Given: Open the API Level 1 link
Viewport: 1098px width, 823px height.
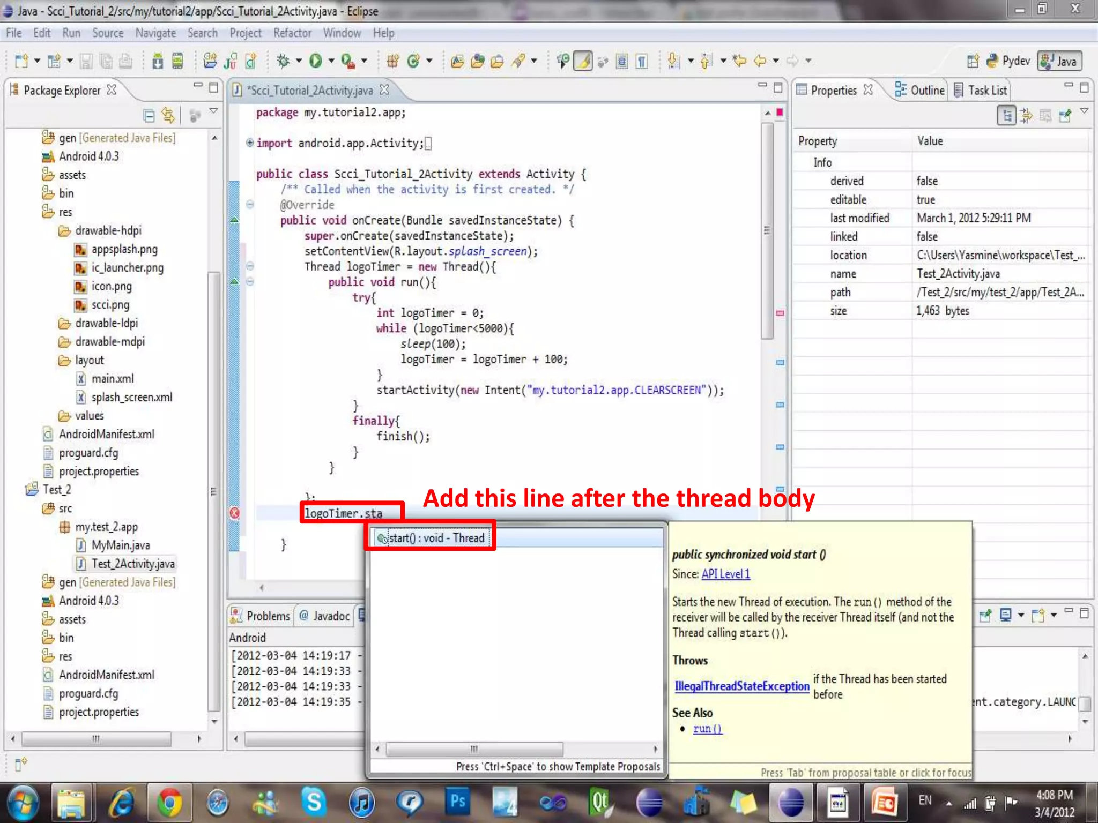Looking at the screenshot, I should (x=725, y=574).
